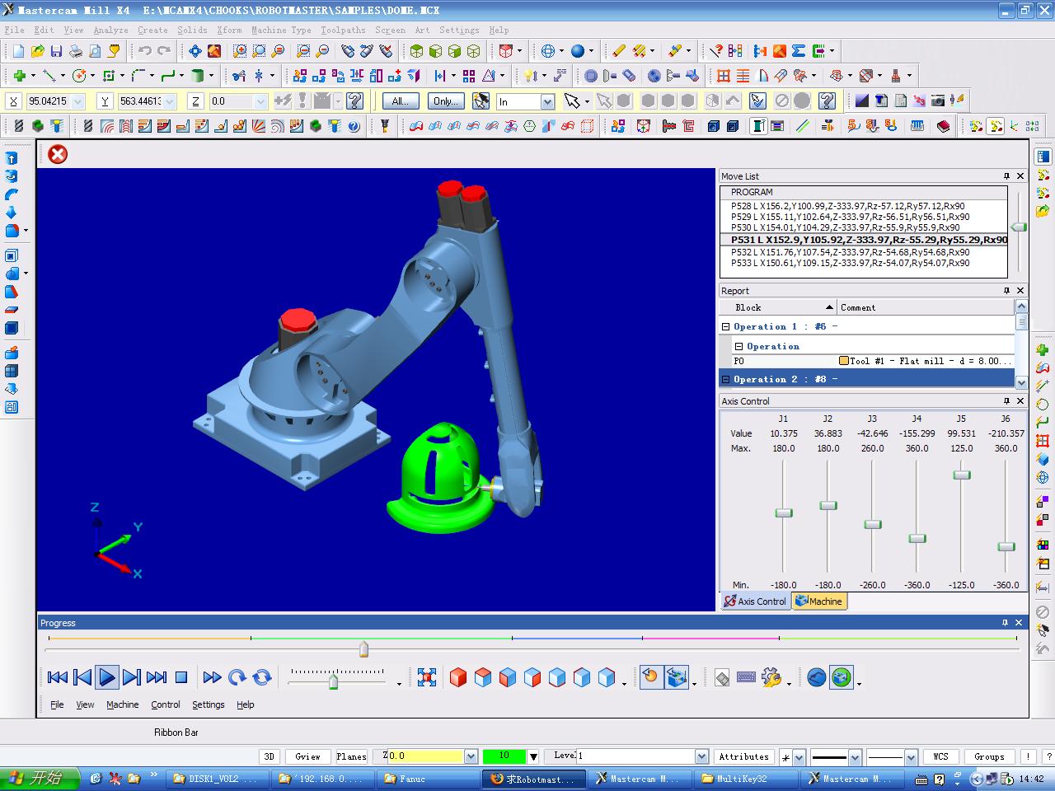Click the WCS button
This screenshot has height=791, width=1055.
(x=940, y=756)
